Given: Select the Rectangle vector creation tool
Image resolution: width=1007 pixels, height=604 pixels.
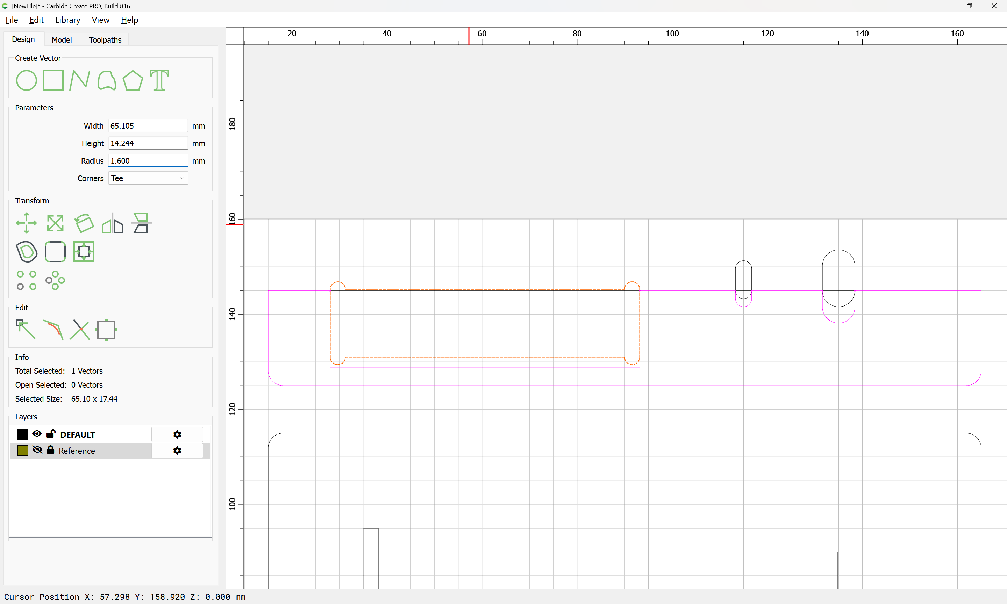Looking at the screenshot, I should point(53,80).
